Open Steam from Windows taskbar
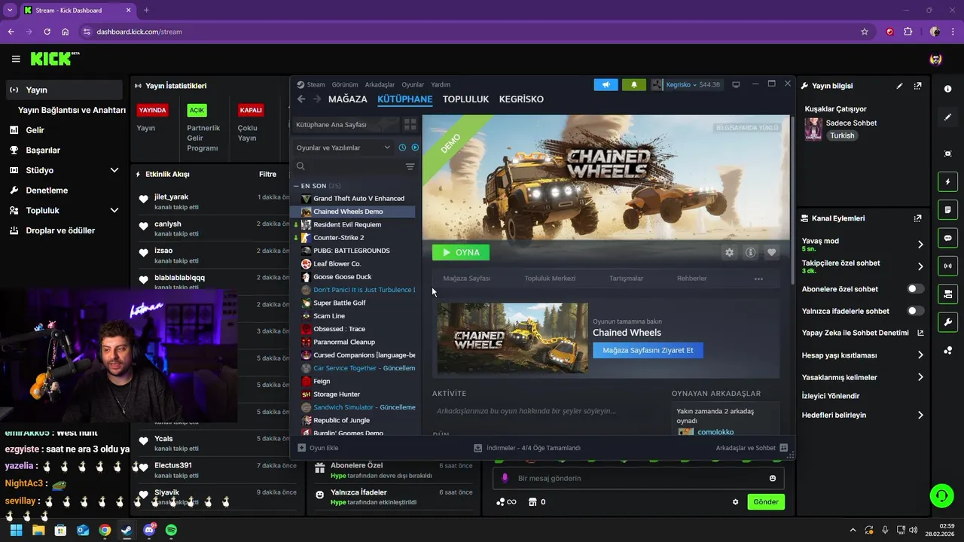 [127, 530]
